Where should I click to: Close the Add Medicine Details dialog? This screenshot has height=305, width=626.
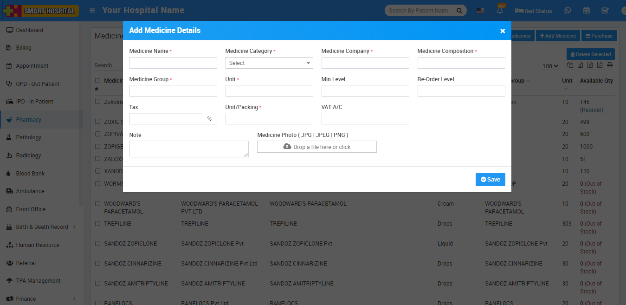503,31
